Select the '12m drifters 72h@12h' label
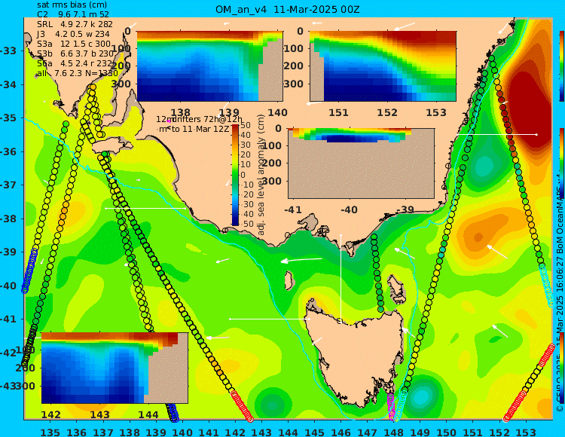This screenshot has width=565, height=437. click(200, 119)
